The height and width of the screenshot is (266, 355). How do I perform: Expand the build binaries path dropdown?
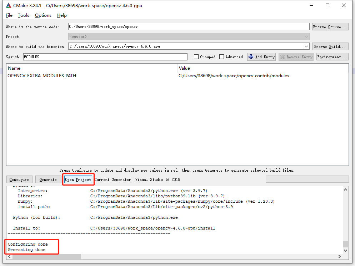point(306,46)
